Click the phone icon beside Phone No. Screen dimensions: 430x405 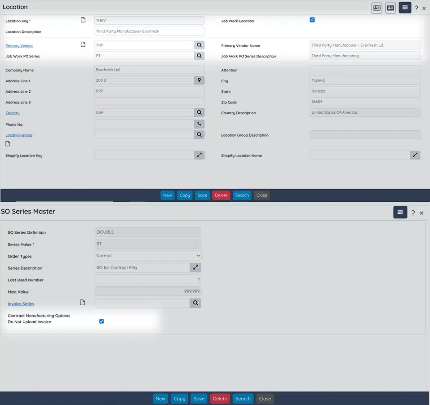click(199, 124)
